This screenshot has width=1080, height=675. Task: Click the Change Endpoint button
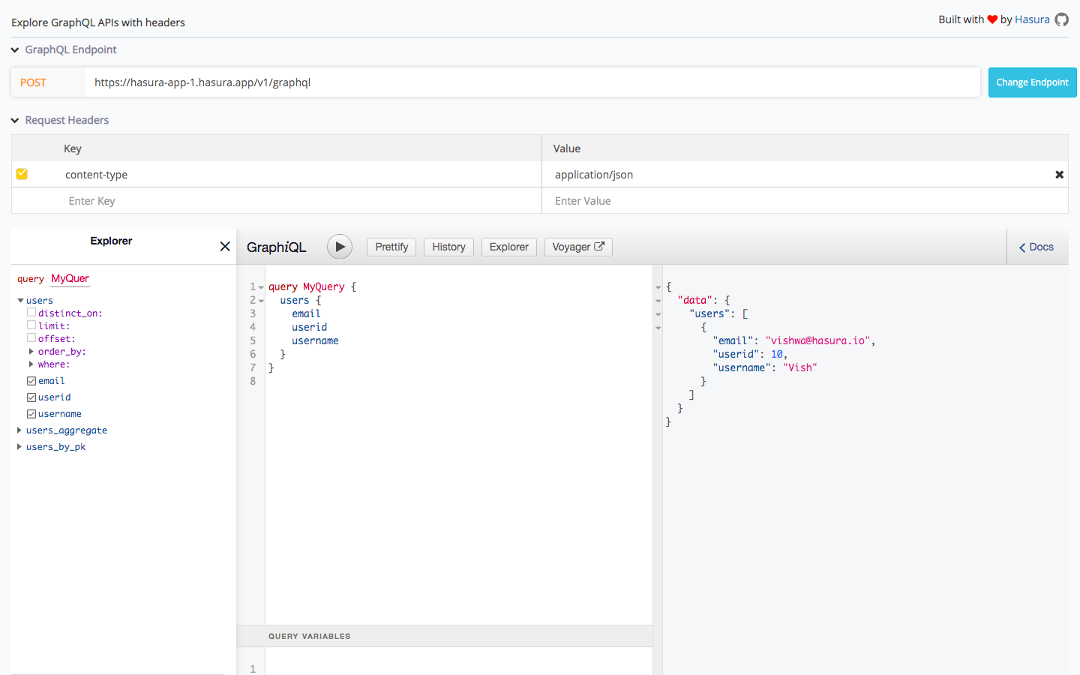tap(1032, 82)
